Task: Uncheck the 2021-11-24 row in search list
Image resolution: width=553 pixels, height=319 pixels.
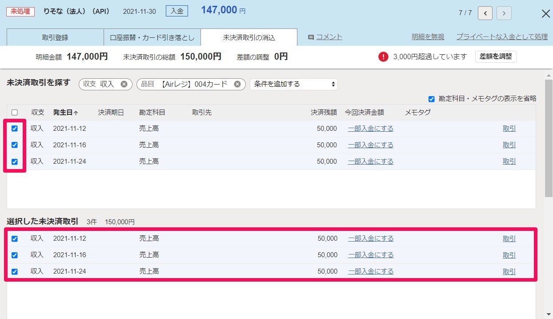Action: click(x=15, y=162)
